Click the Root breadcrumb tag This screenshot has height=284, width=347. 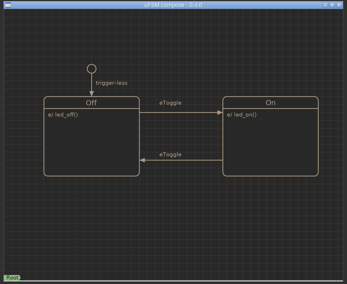12,278
